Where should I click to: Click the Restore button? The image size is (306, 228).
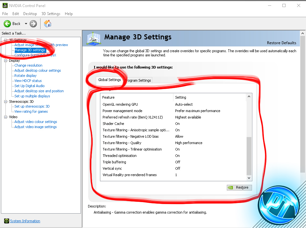[x=239, y=187]
